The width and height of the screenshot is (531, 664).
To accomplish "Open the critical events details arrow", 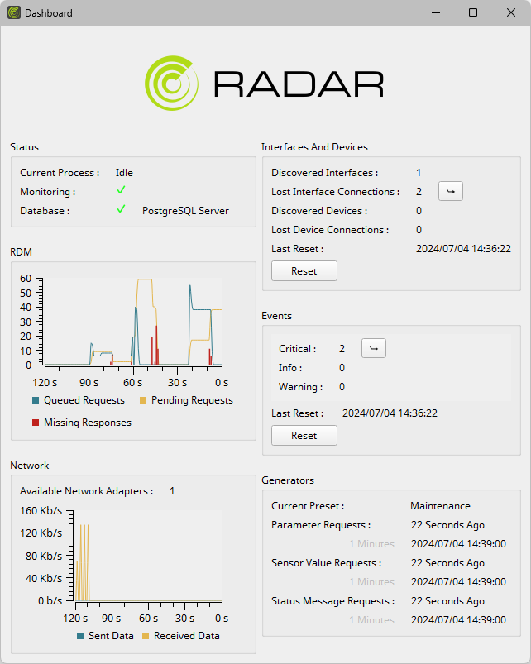I will click(374, 348).
